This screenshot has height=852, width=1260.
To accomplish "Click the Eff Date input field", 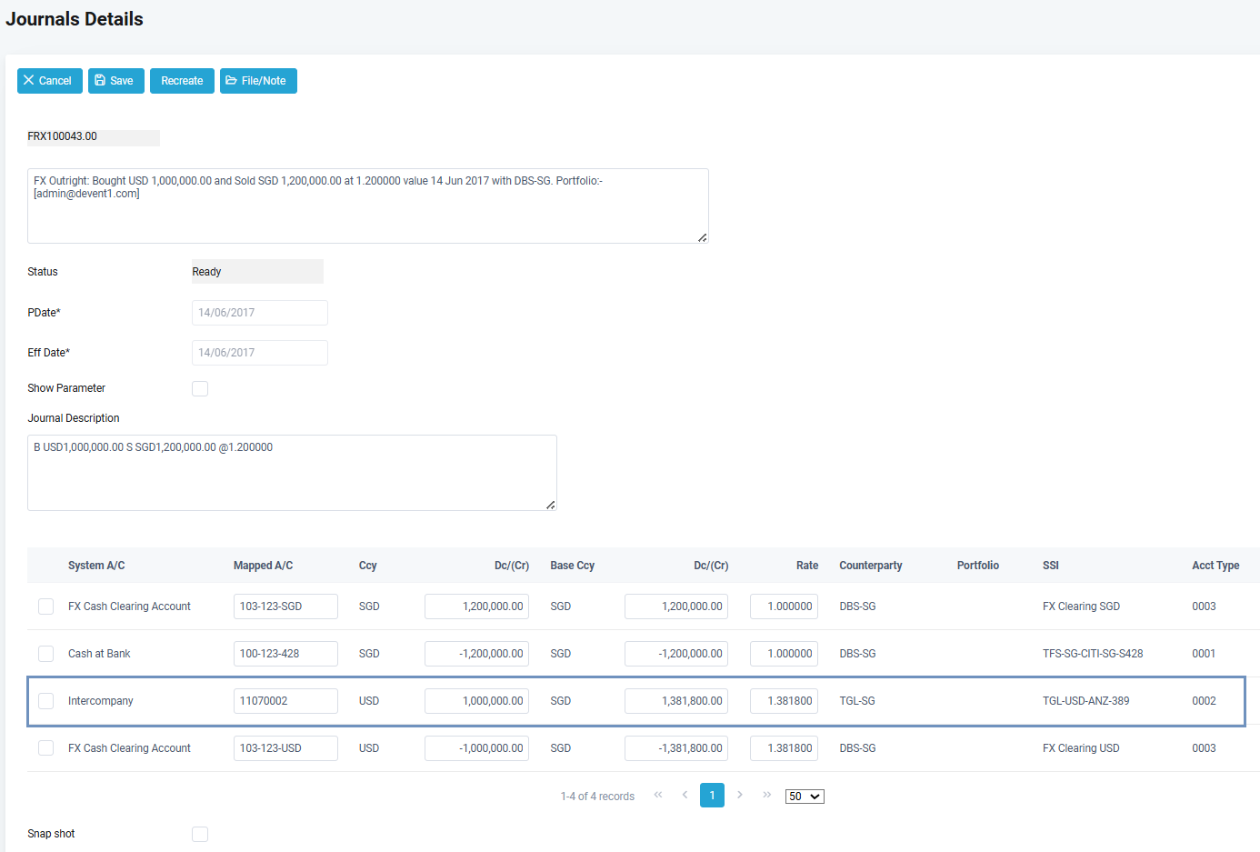I will [259, 353].
